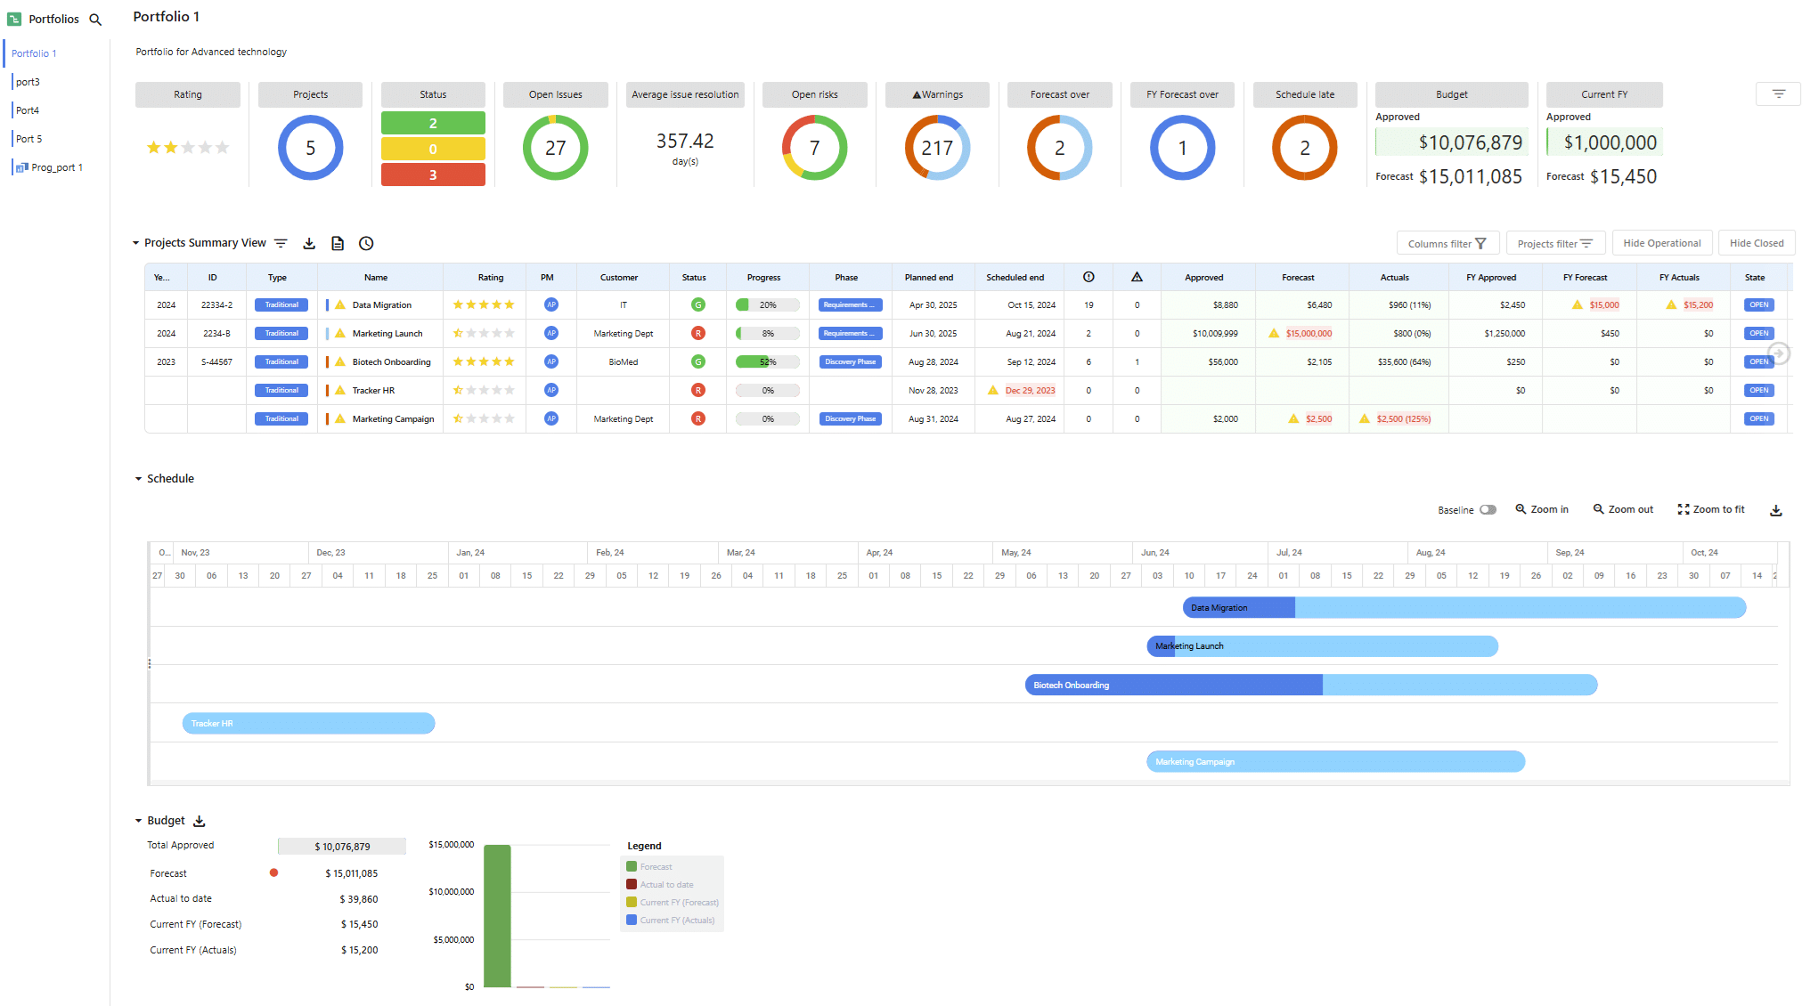Open the Columns filter dropdown
Screen dimensions: 1810x1006
click(x=1447, y=243)
